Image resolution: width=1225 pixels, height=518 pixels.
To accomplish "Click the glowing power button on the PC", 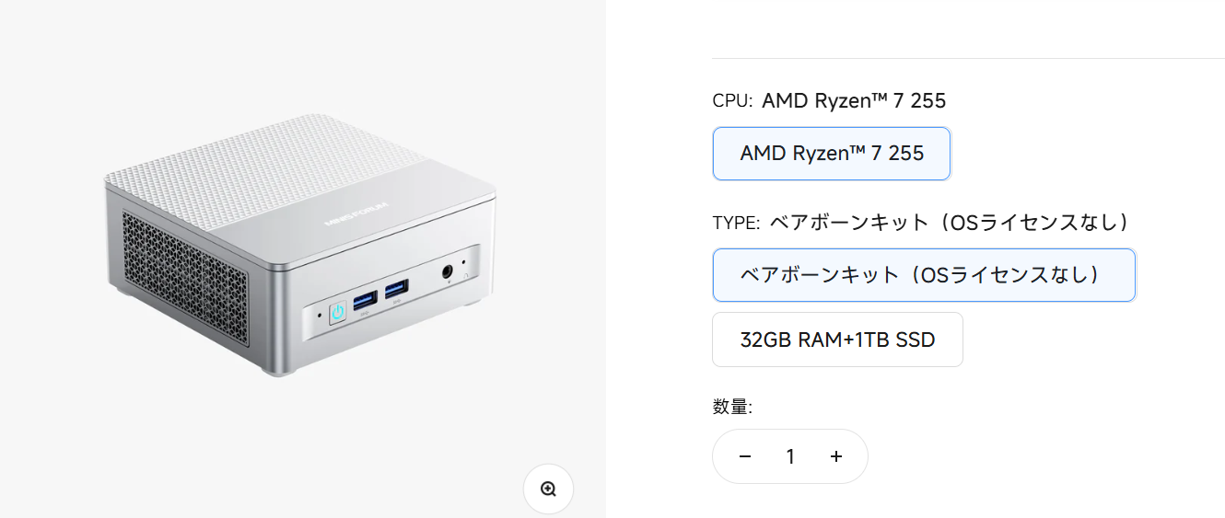I will tap(338, 313).
